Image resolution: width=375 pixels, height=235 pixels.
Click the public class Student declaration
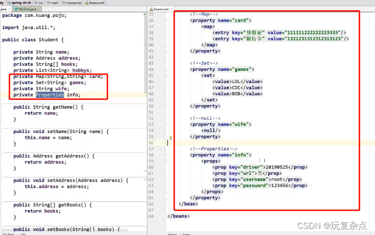(33, 40)
